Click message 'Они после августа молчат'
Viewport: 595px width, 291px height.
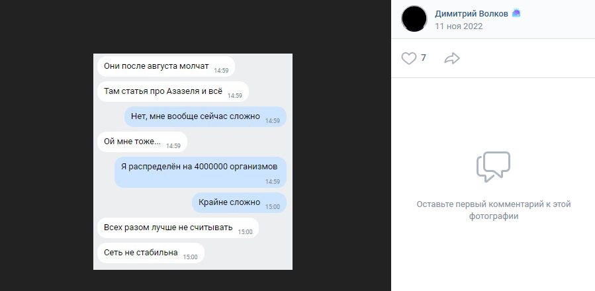pos(166,66)
